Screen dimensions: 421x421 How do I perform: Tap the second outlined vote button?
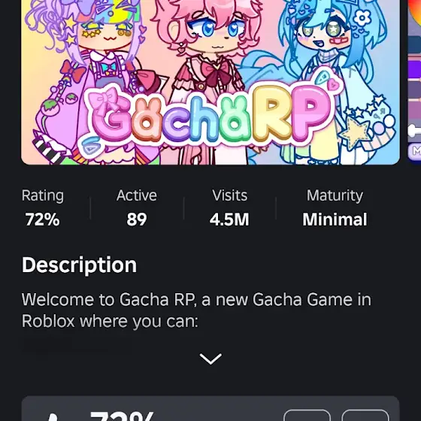[x=365, y=415]
